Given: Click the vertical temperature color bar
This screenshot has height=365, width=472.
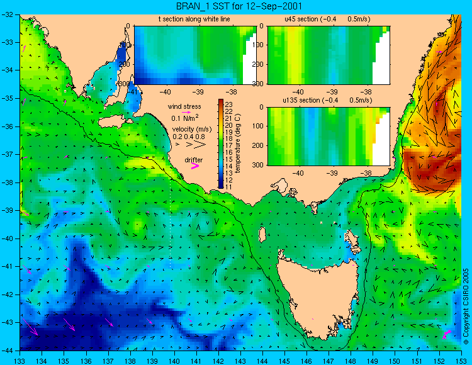Looking at the screenshot, I should pos(221,144).
